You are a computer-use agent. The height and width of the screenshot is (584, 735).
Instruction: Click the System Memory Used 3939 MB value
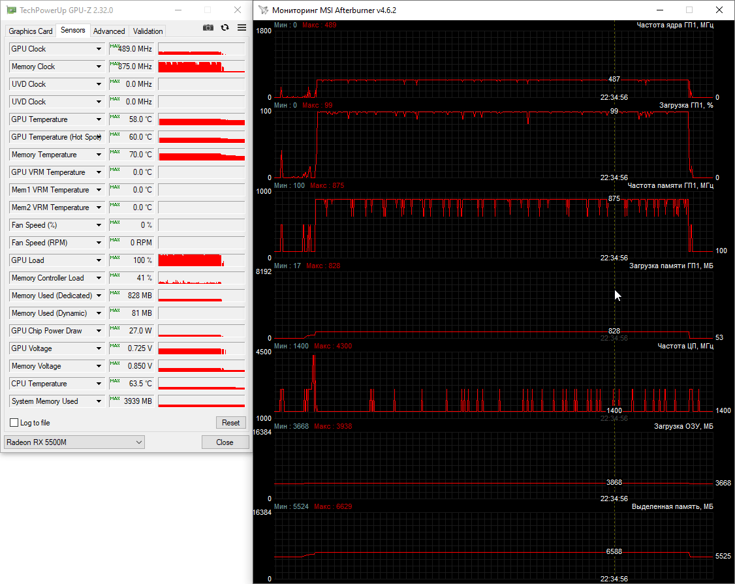point(132,401)
